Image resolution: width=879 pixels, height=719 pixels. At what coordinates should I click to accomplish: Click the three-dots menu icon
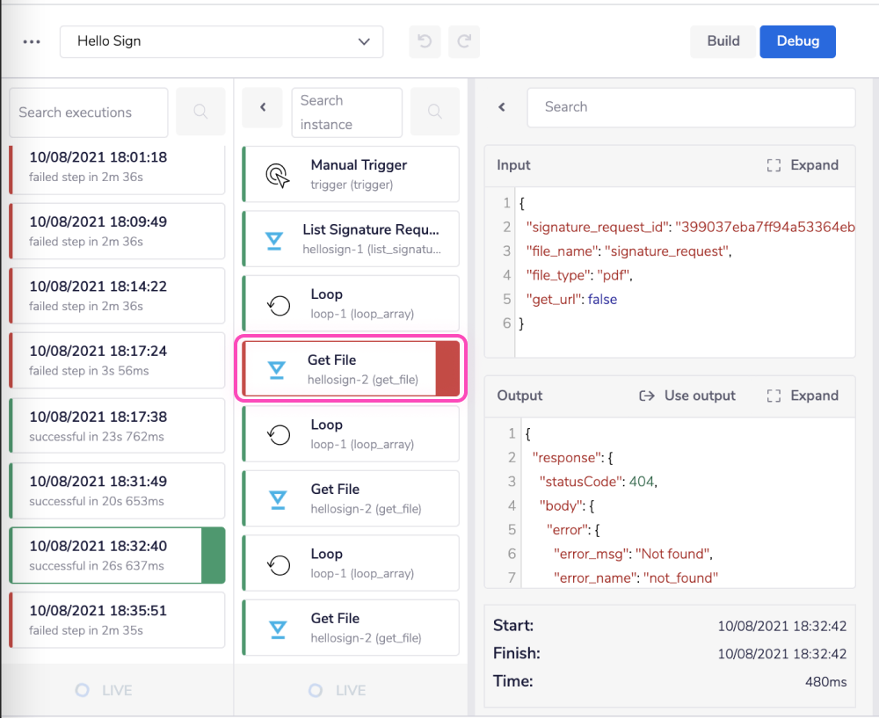coord(32,41)
